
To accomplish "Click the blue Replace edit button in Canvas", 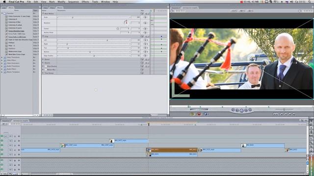I will pos(206,114).
